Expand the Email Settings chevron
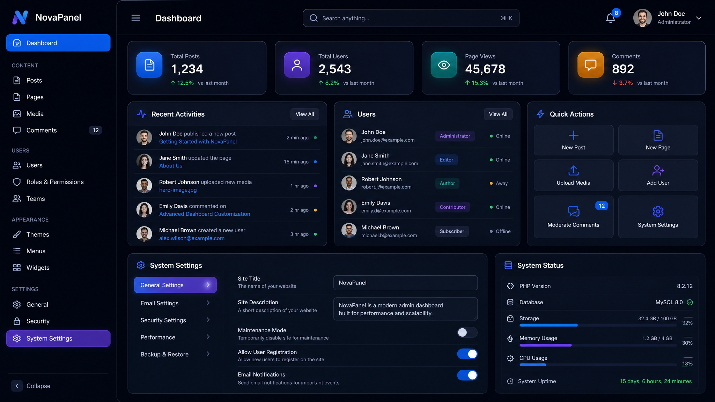The image size is (715, 402). [208, 303]
